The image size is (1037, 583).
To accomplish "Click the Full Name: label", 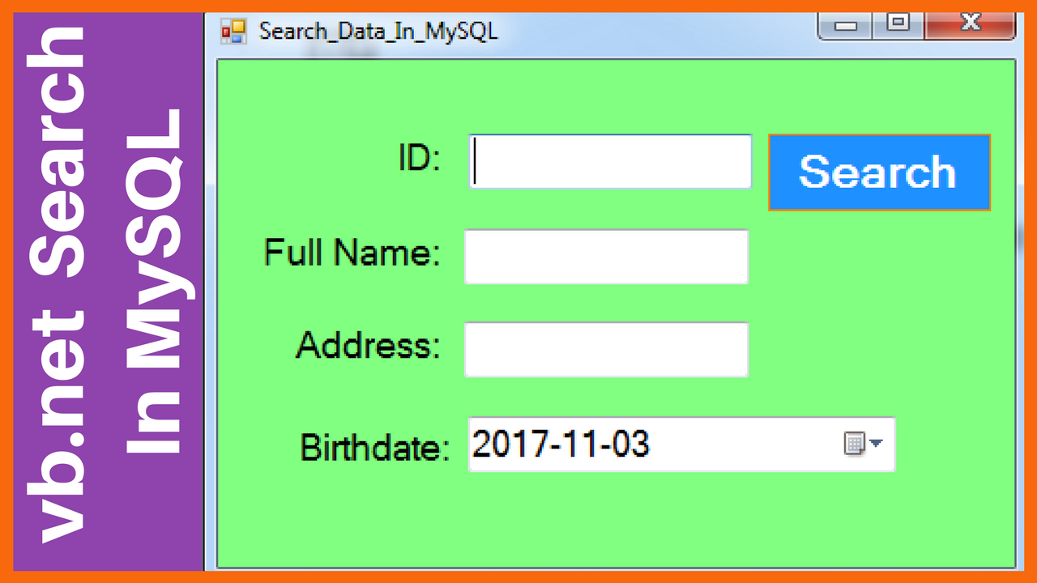I will pyautogui.click(x=352, y=253).
